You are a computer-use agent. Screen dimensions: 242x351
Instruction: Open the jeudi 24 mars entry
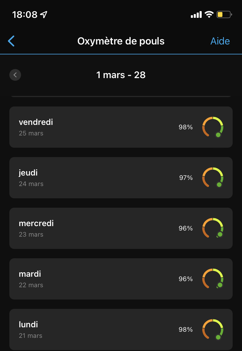pyautogui.click(x=88, y=178)
